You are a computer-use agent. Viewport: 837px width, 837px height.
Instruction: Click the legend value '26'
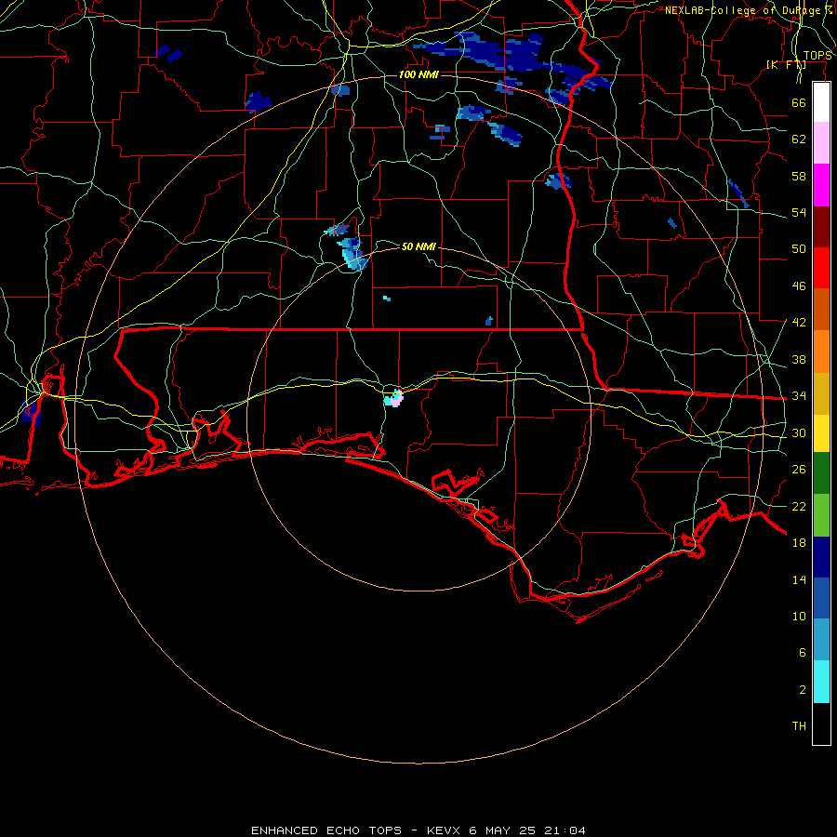coord(799,470)
